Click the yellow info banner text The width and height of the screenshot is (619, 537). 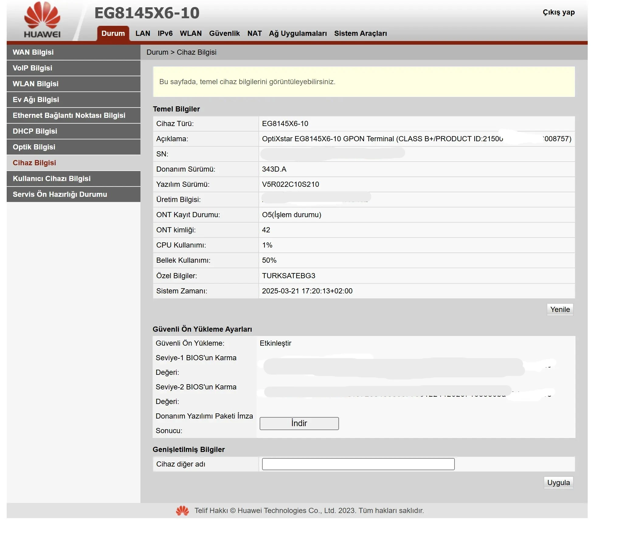point(247,82)
